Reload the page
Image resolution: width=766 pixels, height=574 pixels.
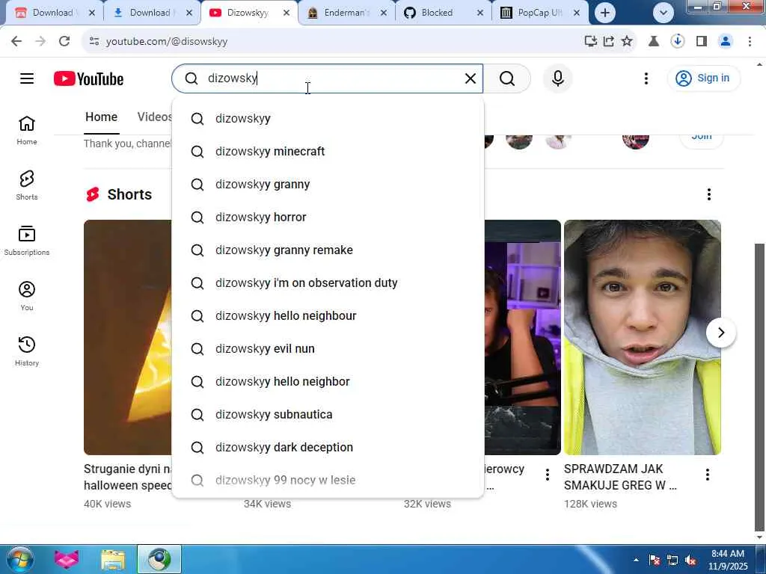64,41
